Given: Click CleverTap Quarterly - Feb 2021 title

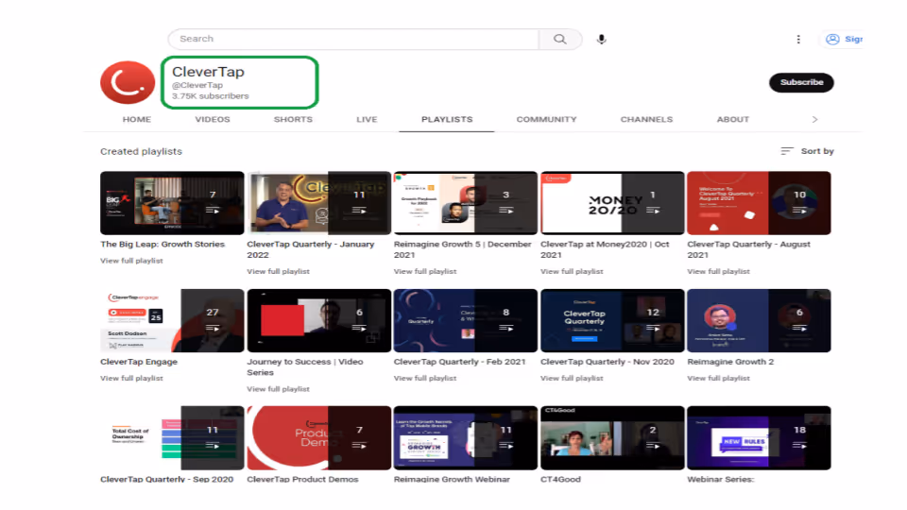Looking at the screenshot, I should 459,362.
